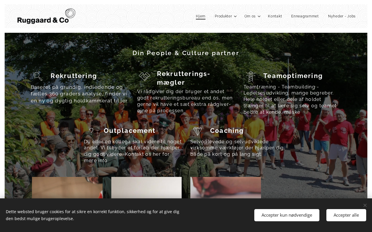Click the handshake Rekrutteringsmægler icon
Screen dimensions: 372x232
pyautogui.click(x=144, y=77)
